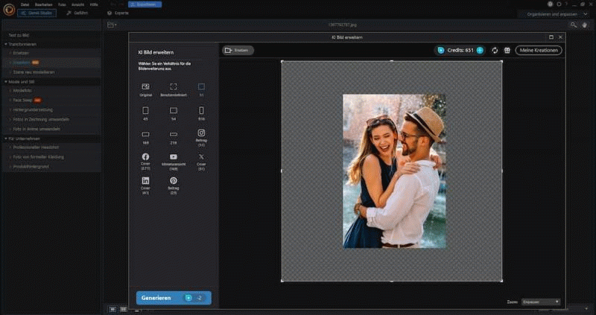Open the Datei menu
Viewport: 596px width, 315px height.
[25, 4]
